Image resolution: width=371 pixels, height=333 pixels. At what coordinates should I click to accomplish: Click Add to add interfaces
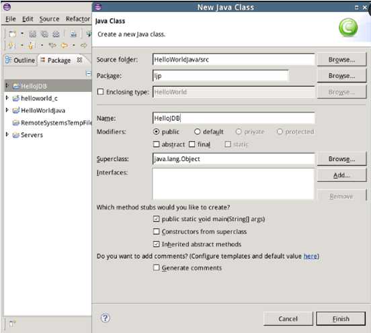[x=341, y=175]
